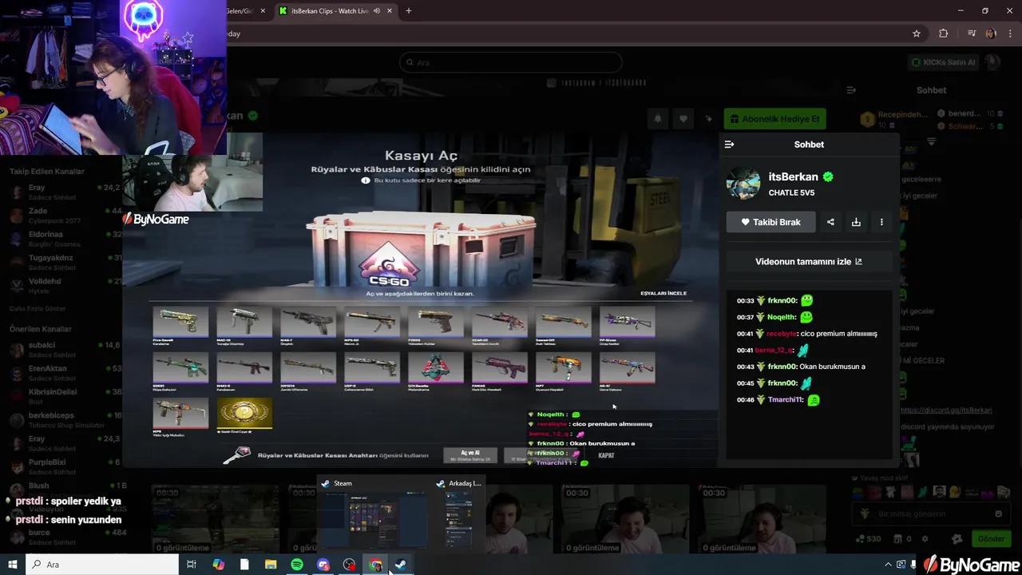Open Eray channel in followed list

65,192
